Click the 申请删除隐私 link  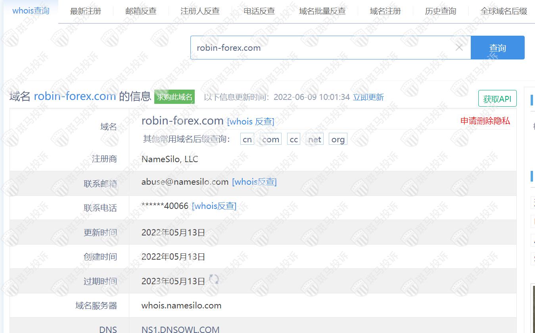click(485, 121)
